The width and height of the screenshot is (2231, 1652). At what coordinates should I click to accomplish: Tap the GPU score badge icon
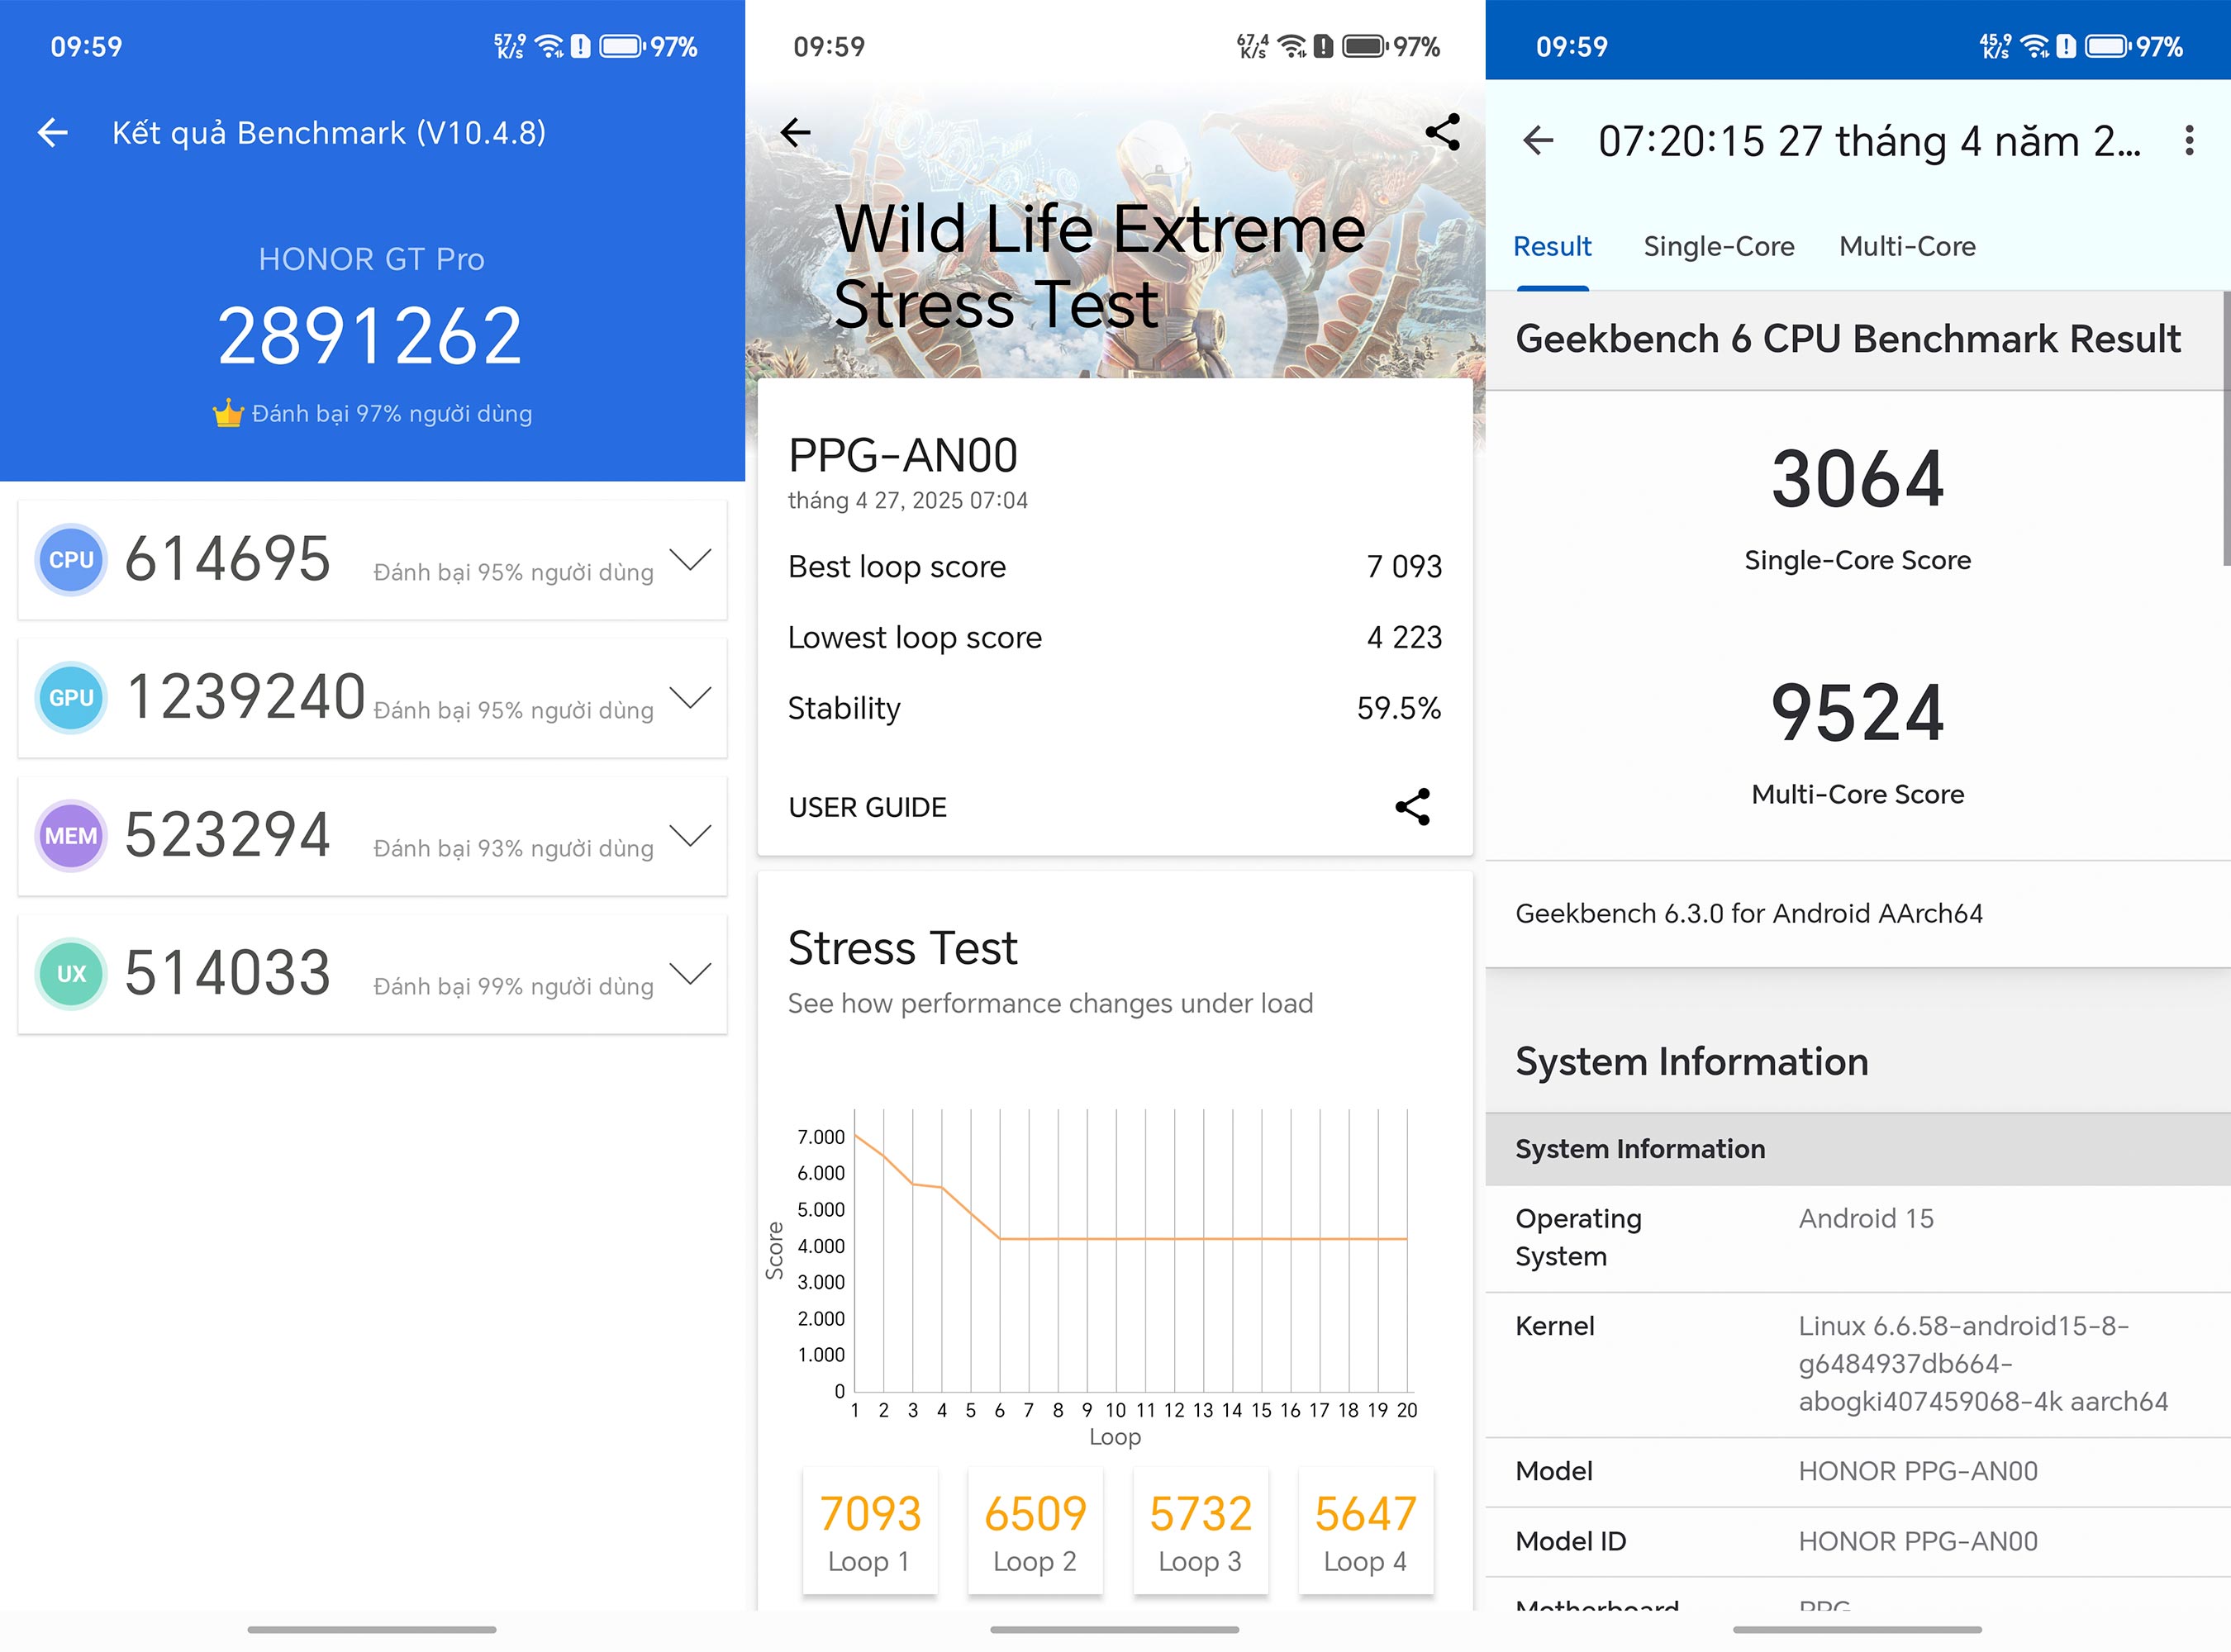(x=71, y=698)
